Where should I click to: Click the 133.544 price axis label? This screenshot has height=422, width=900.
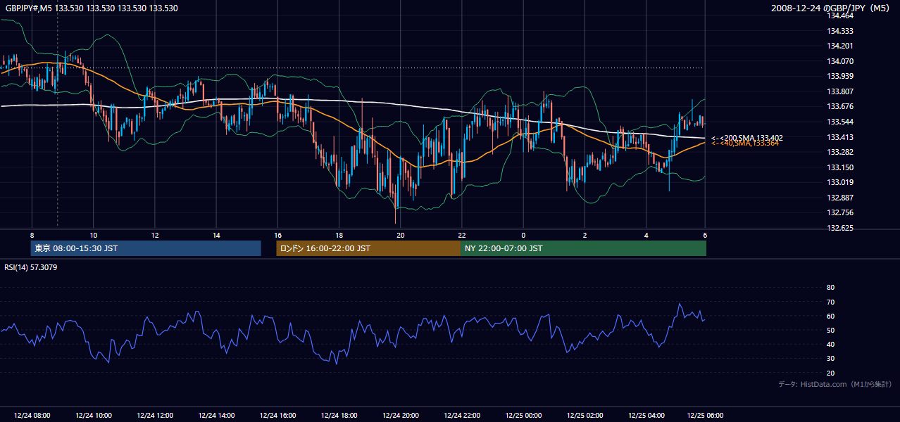click(839, 122)
